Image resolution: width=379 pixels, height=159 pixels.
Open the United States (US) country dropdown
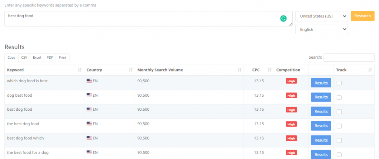[321, 16]
